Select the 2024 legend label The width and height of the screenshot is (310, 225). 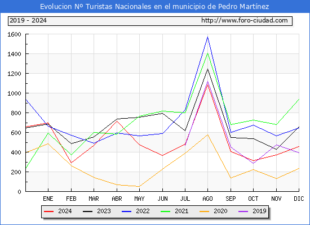(65, 211)
